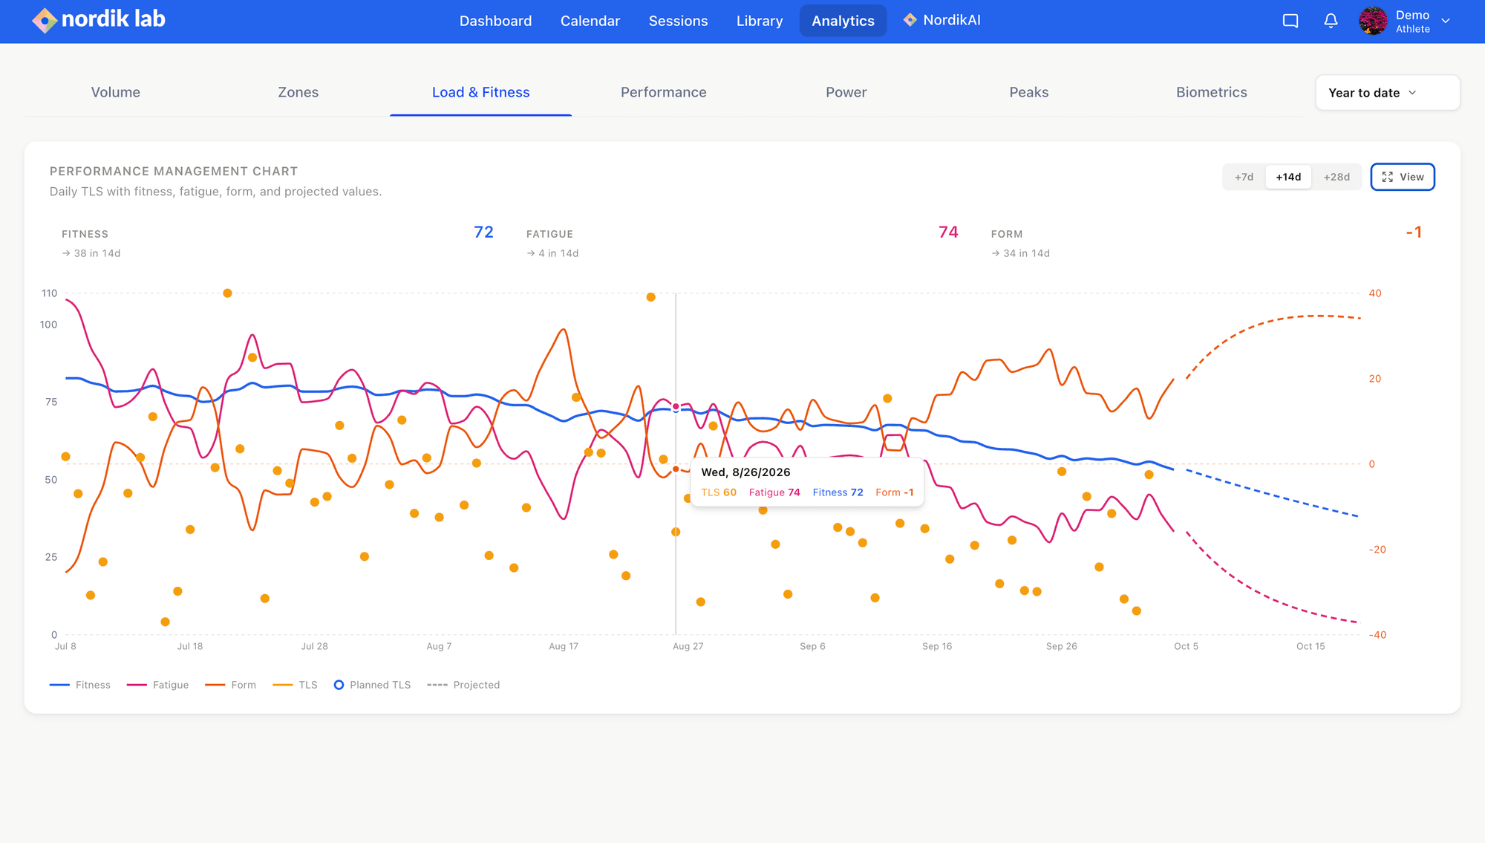
Task: Click the Demo athlete avatar
Action: pos(1373,21)
